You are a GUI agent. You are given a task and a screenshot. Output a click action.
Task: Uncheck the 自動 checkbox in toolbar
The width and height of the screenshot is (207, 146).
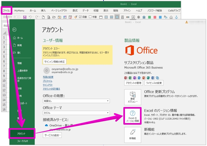click(x=80, y=17)
